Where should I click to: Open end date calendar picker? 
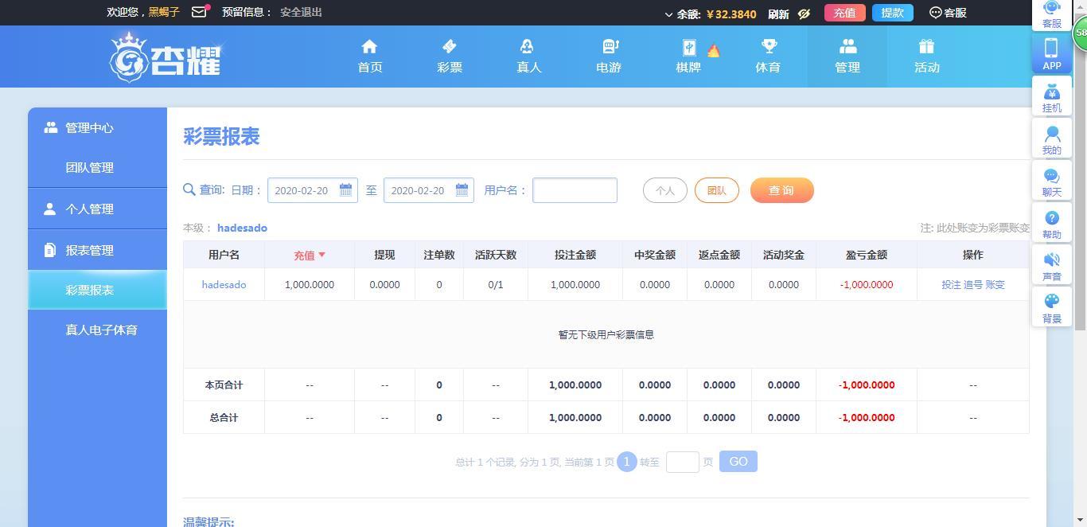(462, 190)
